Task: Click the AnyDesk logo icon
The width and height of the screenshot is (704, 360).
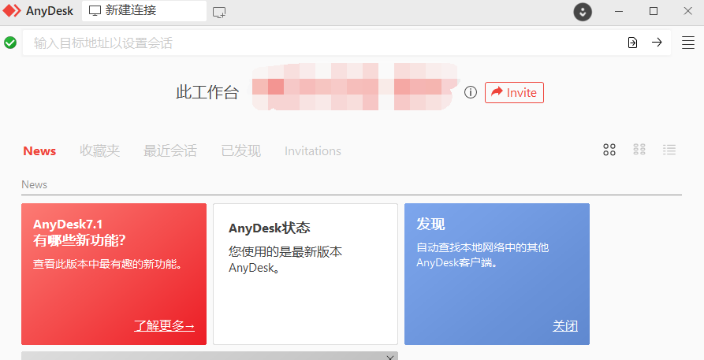Action: coord(12,11)
